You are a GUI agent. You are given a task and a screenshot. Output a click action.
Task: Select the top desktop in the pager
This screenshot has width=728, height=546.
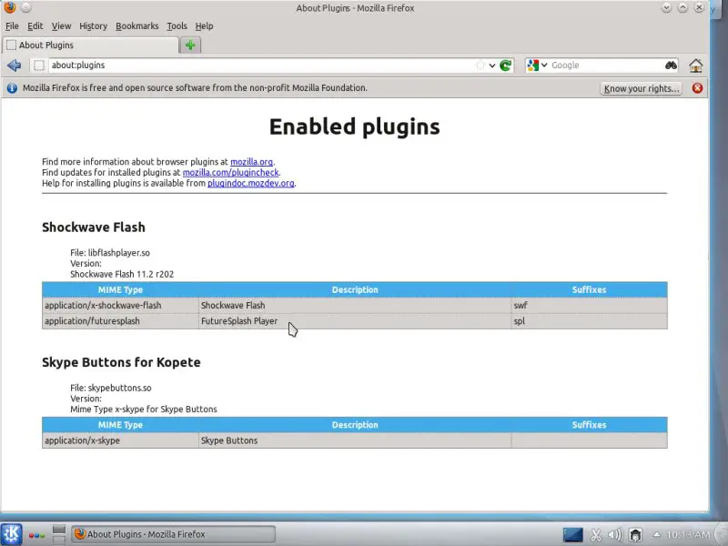point(59,530)
